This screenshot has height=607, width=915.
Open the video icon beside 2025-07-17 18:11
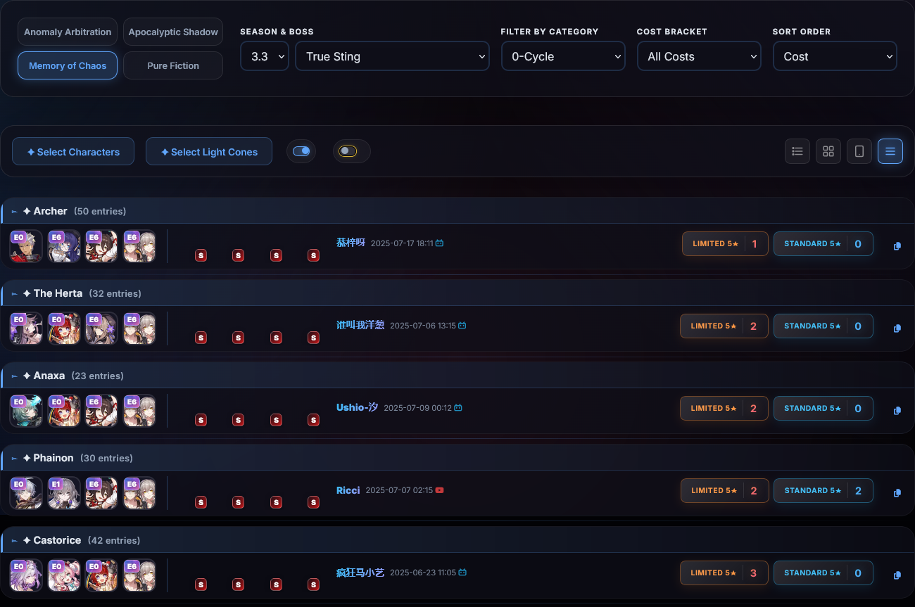coord(439,243)
